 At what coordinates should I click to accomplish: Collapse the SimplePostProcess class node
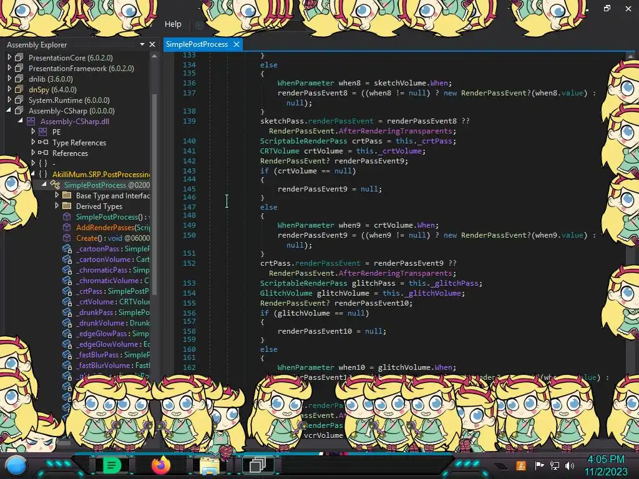[44, 185]
